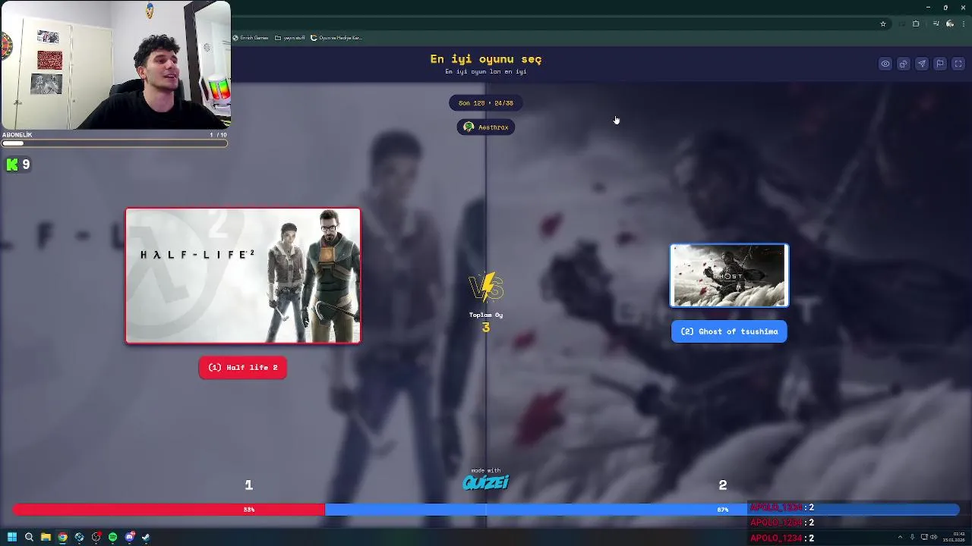
Task: Open the Oyun ve Hediye bookmark
Action: 336,38
